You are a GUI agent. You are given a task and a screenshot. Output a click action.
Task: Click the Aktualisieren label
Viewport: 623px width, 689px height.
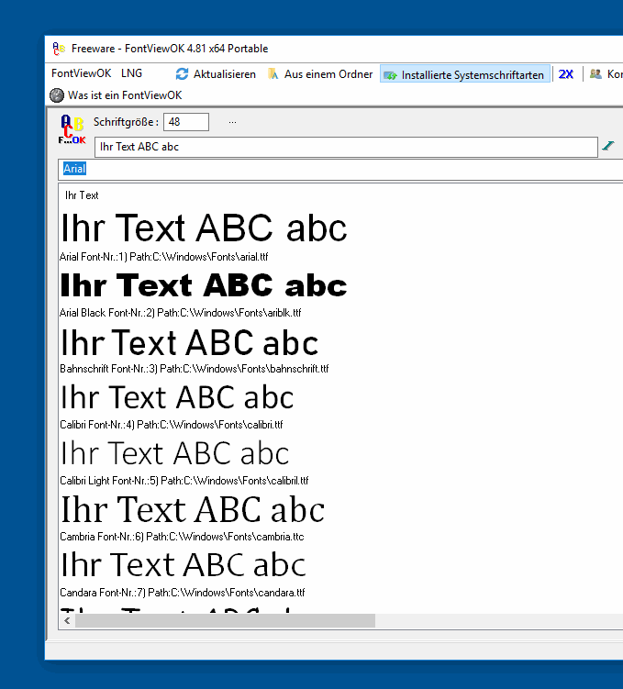(x=225, y=74)
